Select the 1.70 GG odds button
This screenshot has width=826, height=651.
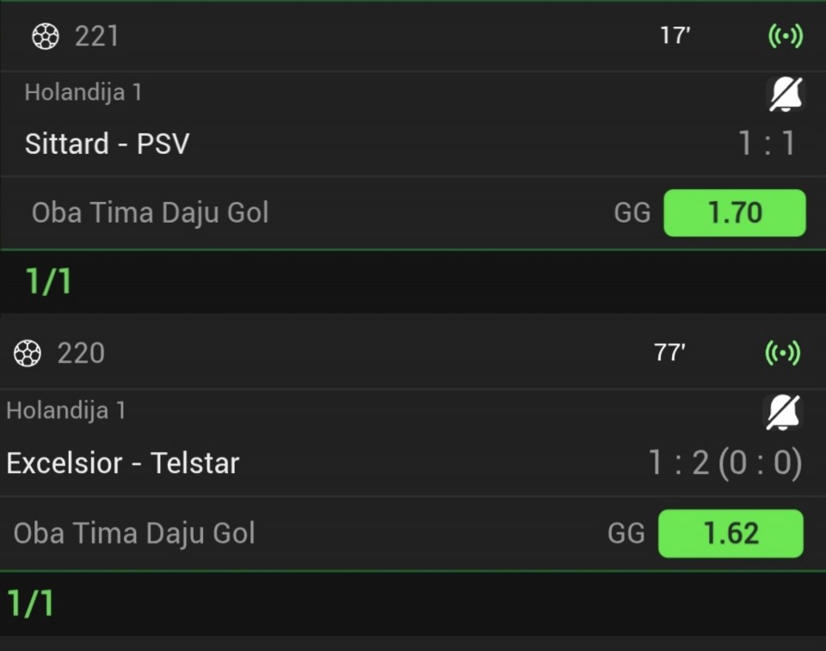point(734,212)
